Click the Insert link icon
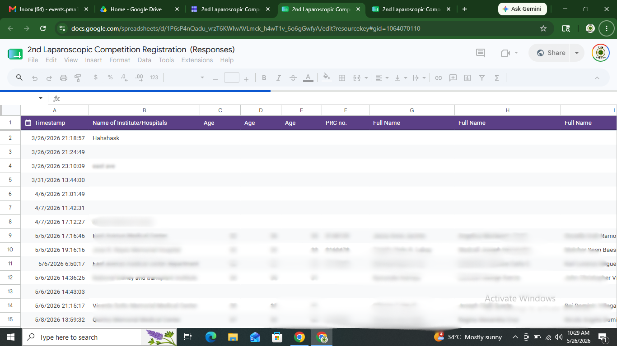Screen dimensions: 617x346 click(439, 78)
